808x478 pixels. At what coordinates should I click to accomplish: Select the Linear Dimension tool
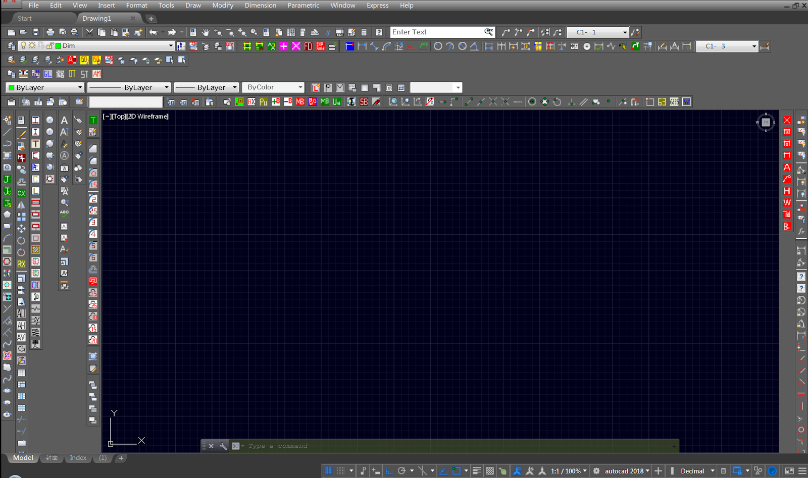coord(362,46)
